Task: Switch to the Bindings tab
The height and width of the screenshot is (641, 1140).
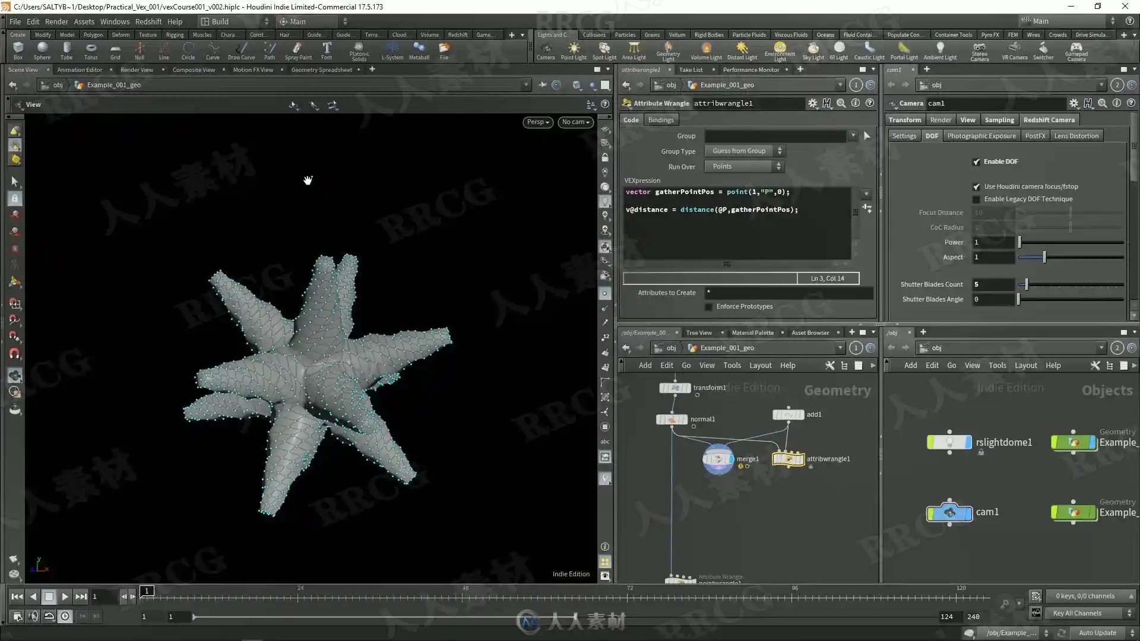Action: coord(661,120)
